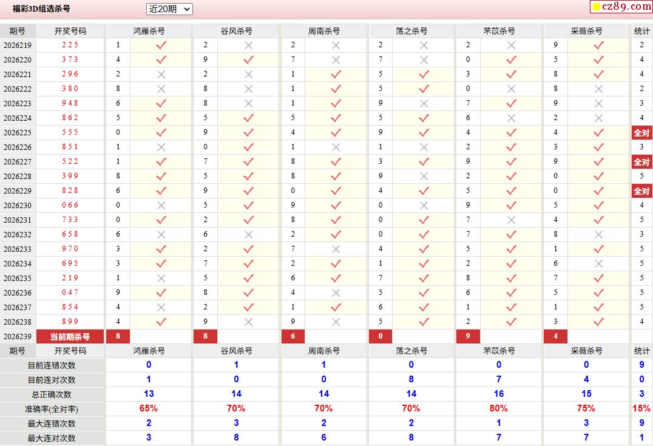This screenshot has height=446, width=653.
Task: Click the 开奖号码 header at top
Action: pos(70,31)
